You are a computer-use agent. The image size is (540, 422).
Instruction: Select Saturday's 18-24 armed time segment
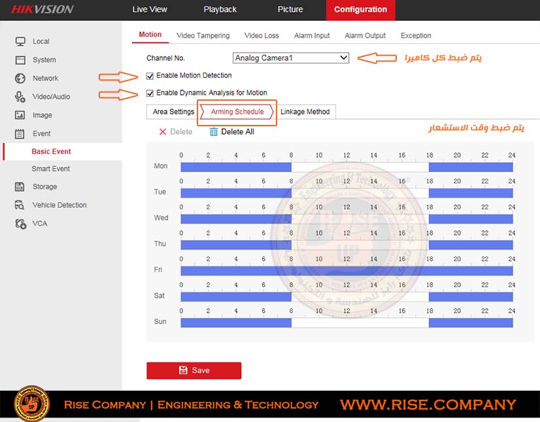(471, 297)
